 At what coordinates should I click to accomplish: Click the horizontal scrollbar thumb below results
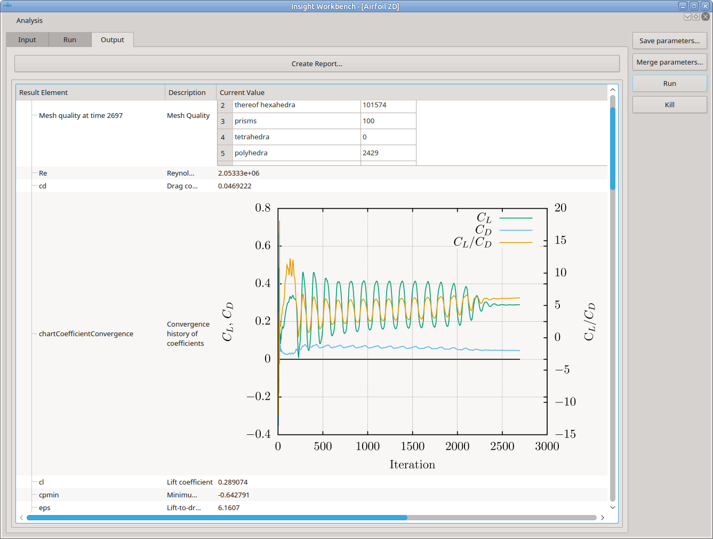pyautogui.click(x=217, y=518)
